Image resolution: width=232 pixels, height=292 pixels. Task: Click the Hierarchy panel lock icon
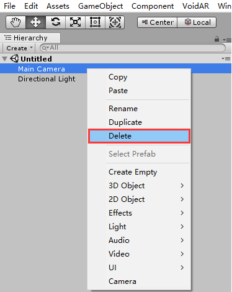(216, 39)
